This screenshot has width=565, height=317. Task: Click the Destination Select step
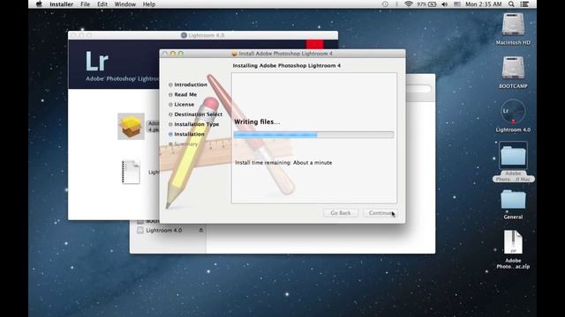[198, 114]
